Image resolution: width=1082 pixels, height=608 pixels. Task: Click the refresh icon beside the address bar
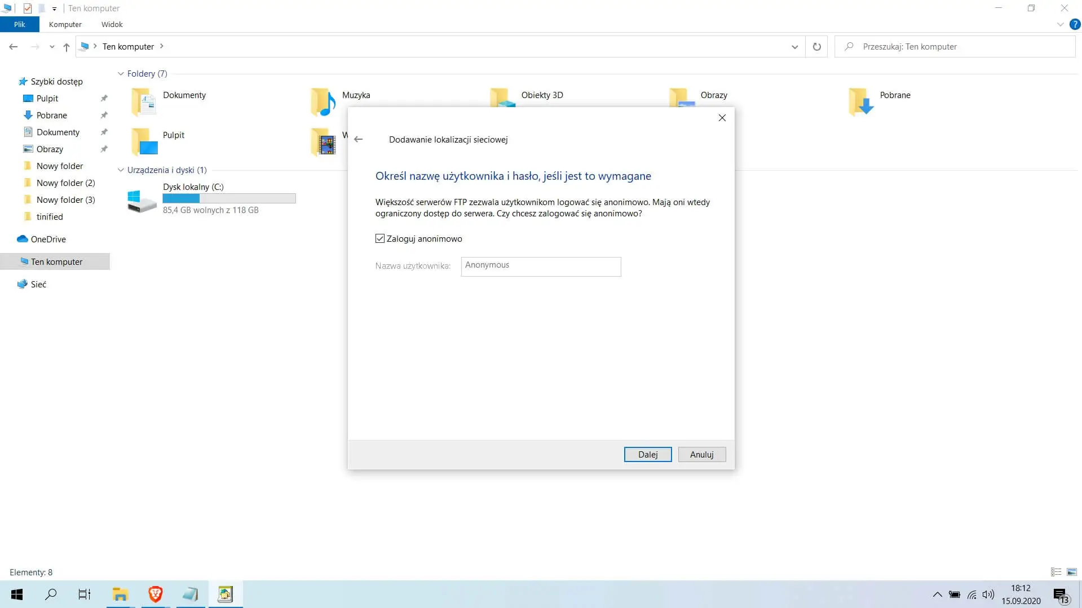816,47
